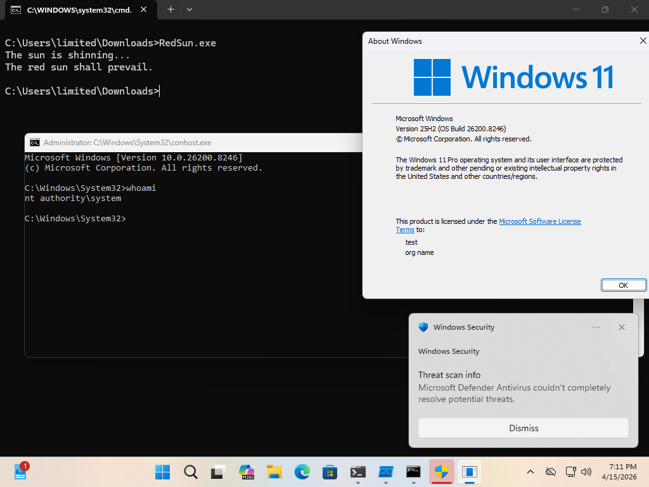Screen dimensions: 649x487
Task: Launch Microsoft 365 Copilot from the taskbar
Action: click(x=246, y=472)
